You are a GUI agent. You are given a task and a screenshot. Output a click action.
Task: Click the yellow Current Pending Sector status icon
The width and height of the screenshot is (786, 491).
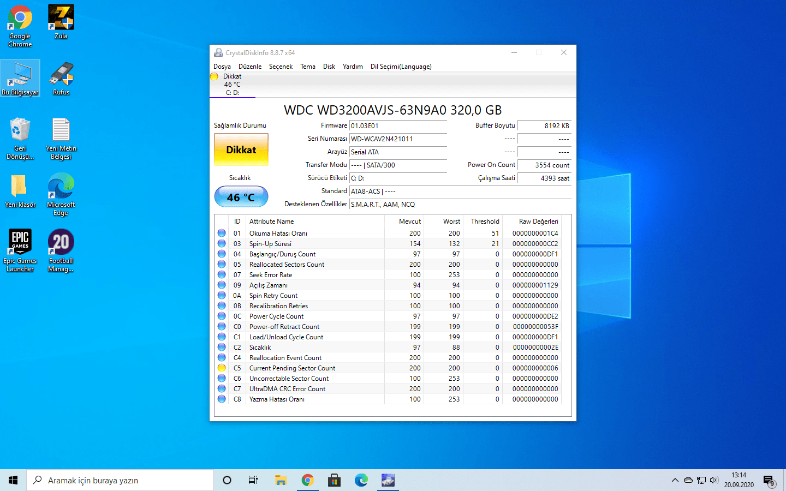(222, 368)
